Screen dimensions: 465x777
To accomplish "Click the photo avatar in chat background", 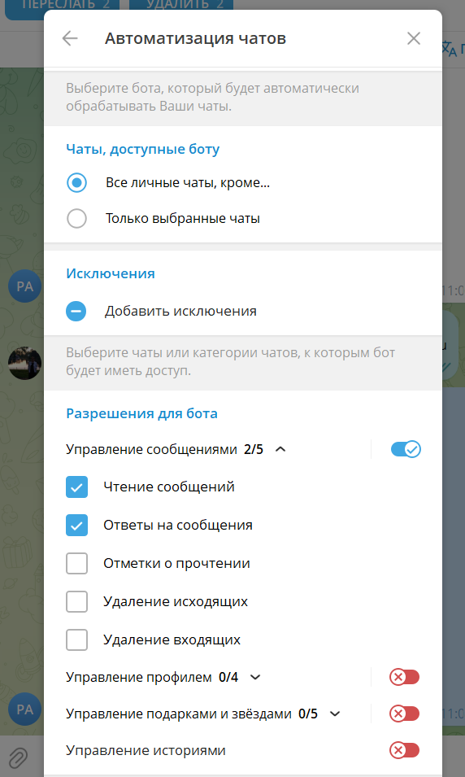I will click(24, 363).
